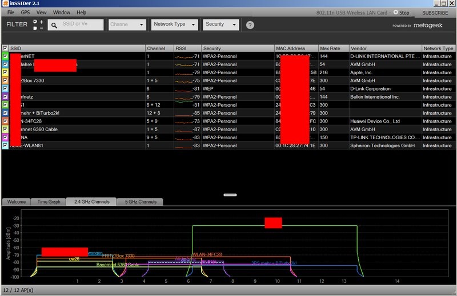The image size is (457, 296).
Task: Toggle the select-all checkbox in table header
Action: click(5, 48)
